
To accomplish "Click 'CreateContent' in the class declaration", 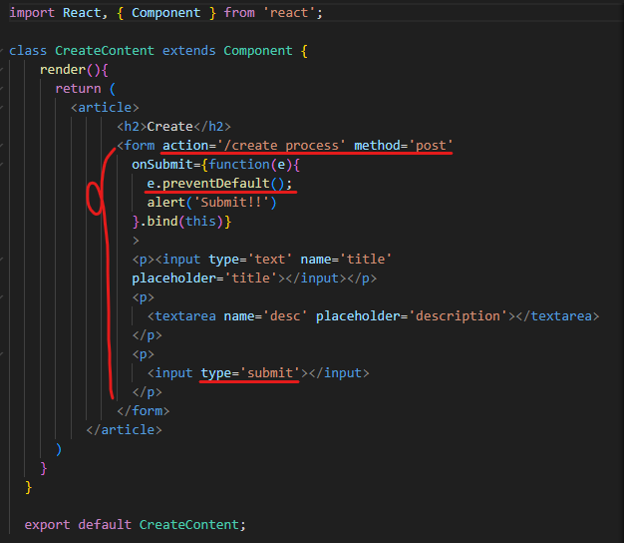I will click(105, 51).
